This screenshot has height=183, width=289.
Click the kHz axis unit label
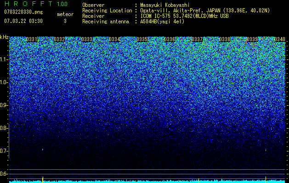pos(4,37)
